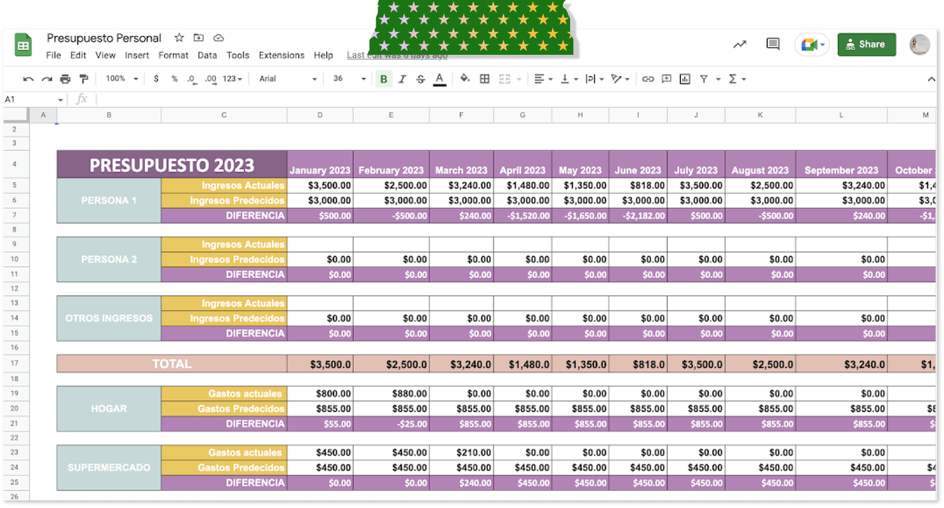
Task: Select the -$2,182.00 difference cell
Action: [638, 216]
